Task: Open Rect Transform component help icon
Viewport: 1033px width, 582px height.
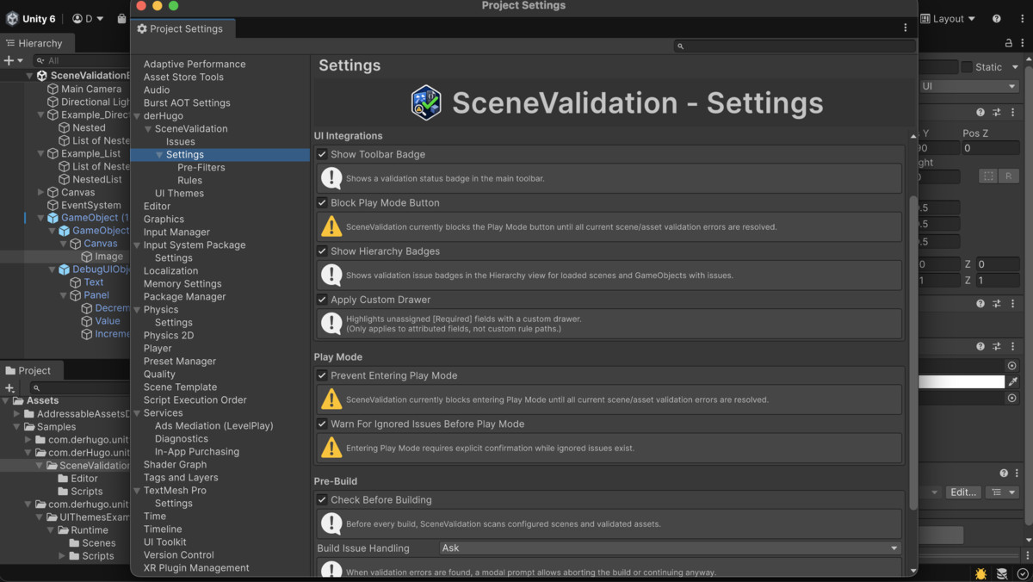Action: [980, 112]
